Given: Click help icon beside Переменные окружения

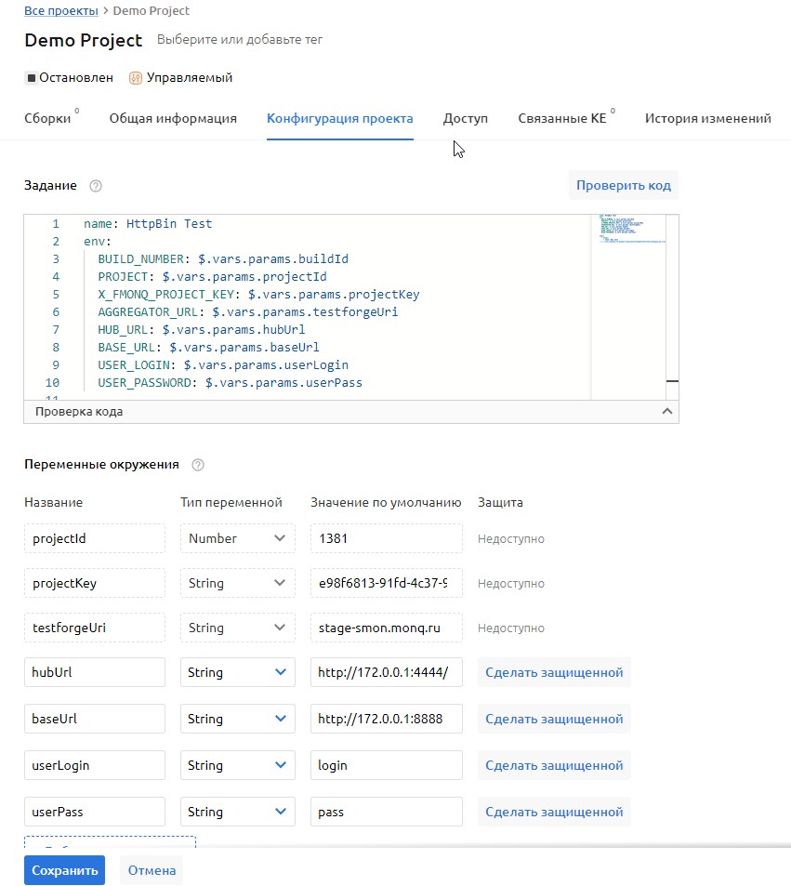Looking at the screenshot, I should point(197,465).
